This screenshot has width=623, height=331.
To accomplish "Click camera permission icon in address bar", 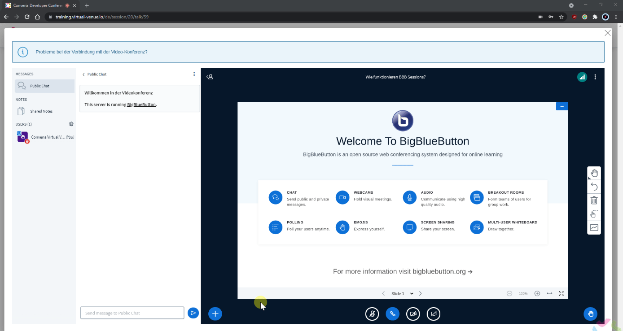I will tap(540, 17).
